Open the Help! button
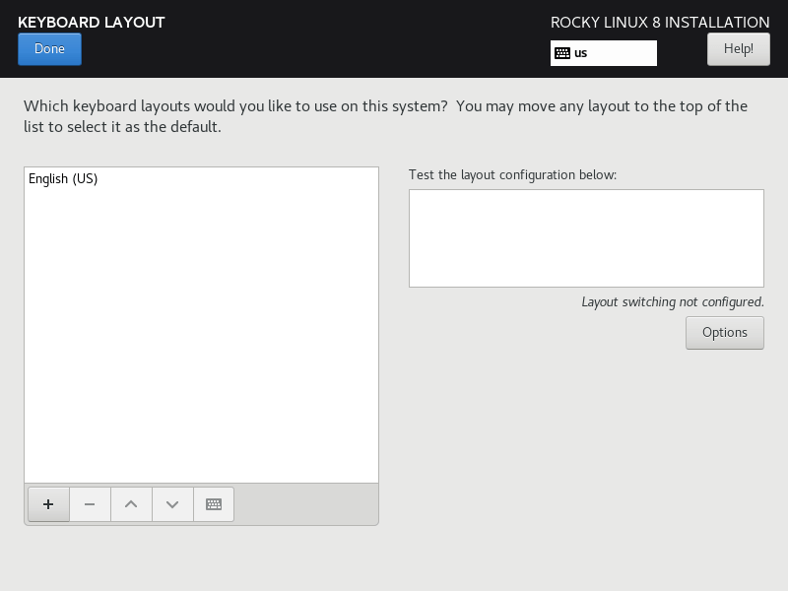 [738, 48]
